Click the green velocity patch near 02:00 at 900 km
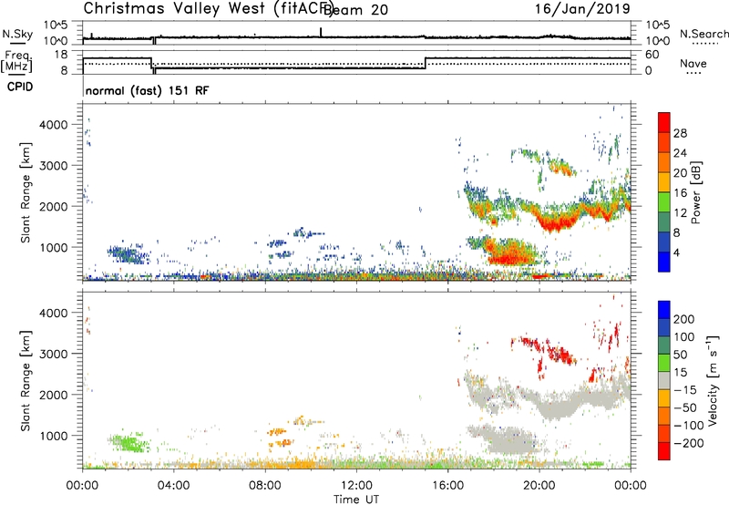Screen dimensions: 729x505 (x=128, y=441)
